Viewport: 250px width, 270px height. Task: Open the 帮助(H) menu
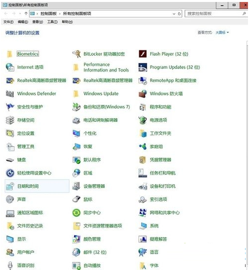click(67, 22)
